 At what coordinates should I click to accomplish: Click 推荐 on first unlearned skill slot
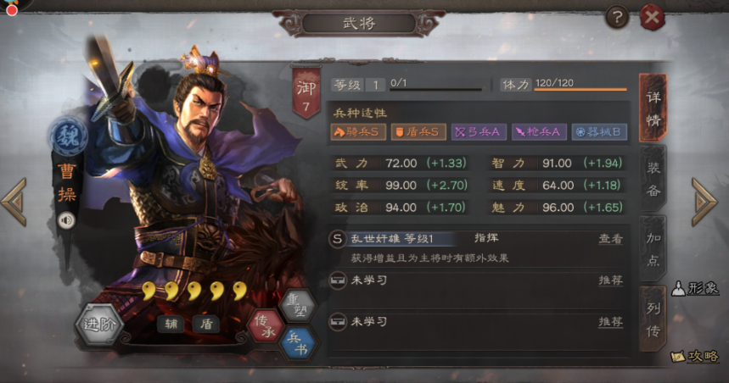point(610,280)
